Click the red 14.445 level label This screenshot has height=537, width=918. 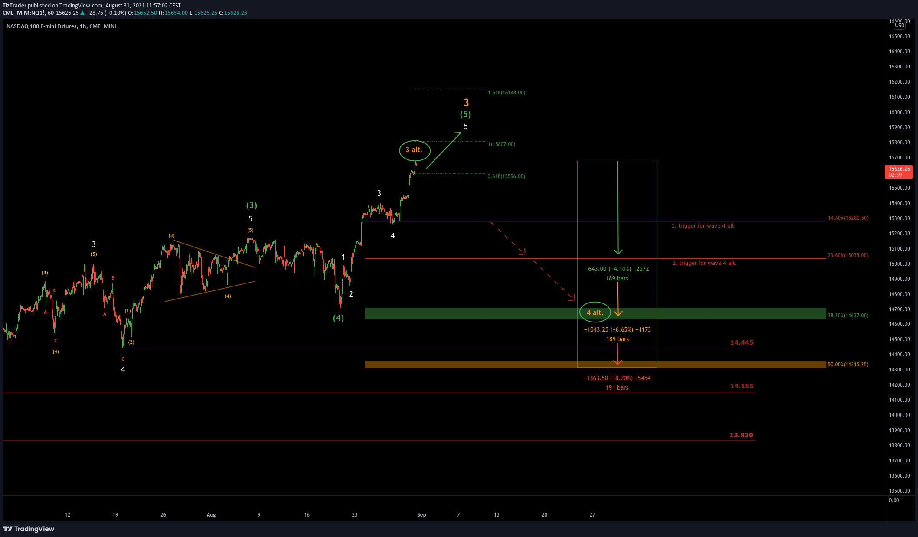tap(742, 342)
